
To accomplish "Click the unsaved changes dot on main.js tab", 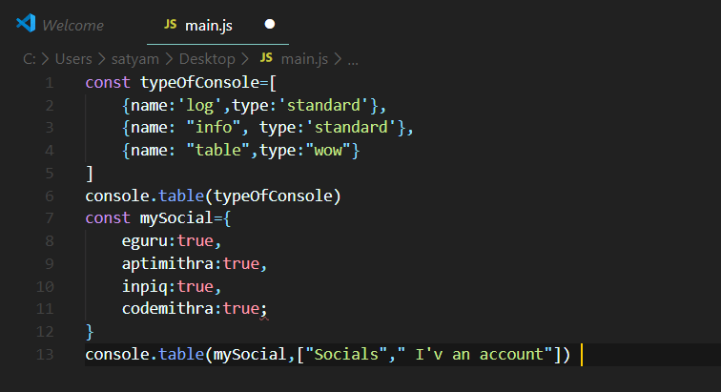I will tap(270, 24).
